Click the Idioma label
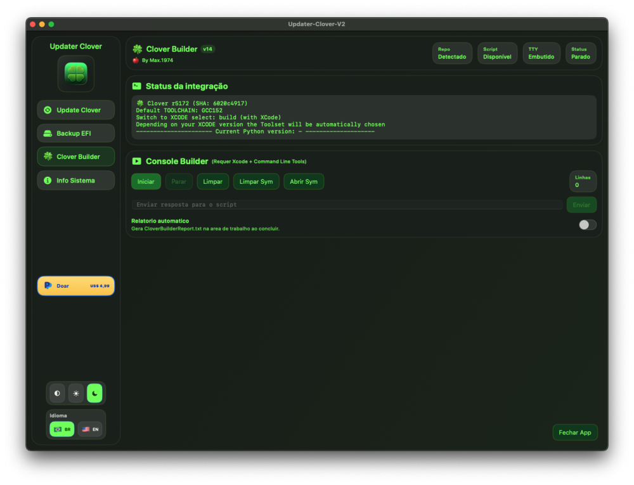Image resolution: width=634 pixels, height=485 pixels. point(58,415)
